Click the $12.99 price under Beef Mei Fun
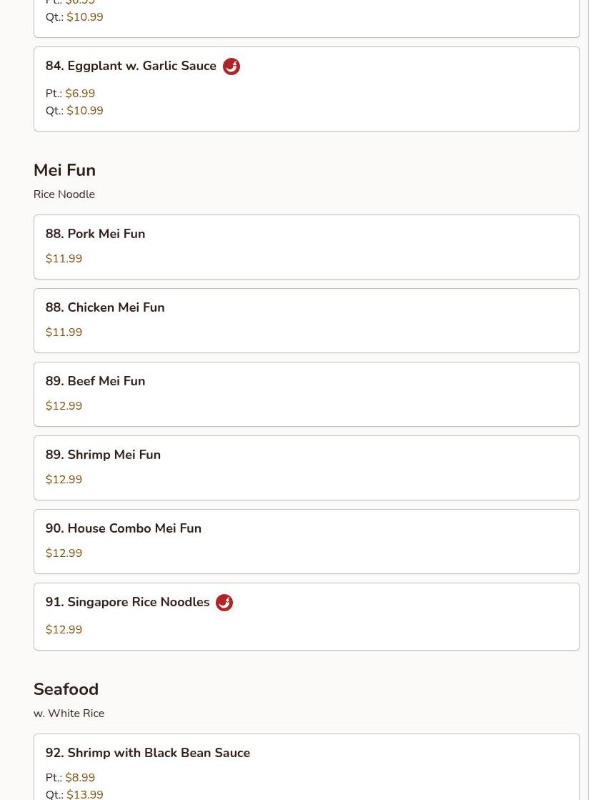 coord(64,405)
